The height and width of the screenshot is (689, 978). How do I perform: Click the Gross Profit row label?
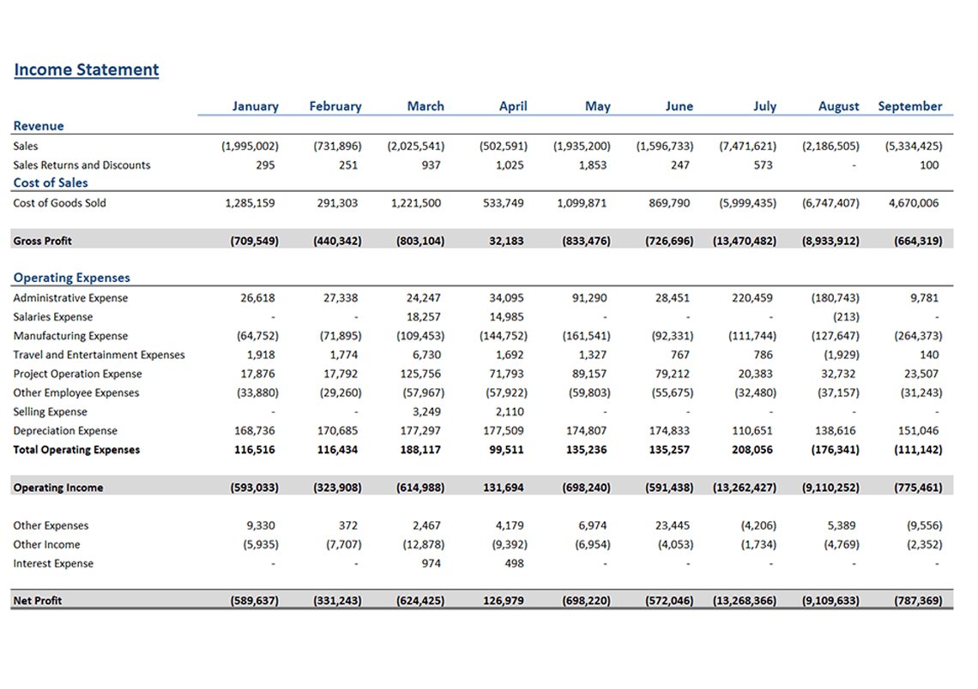[x=43, y=241]
